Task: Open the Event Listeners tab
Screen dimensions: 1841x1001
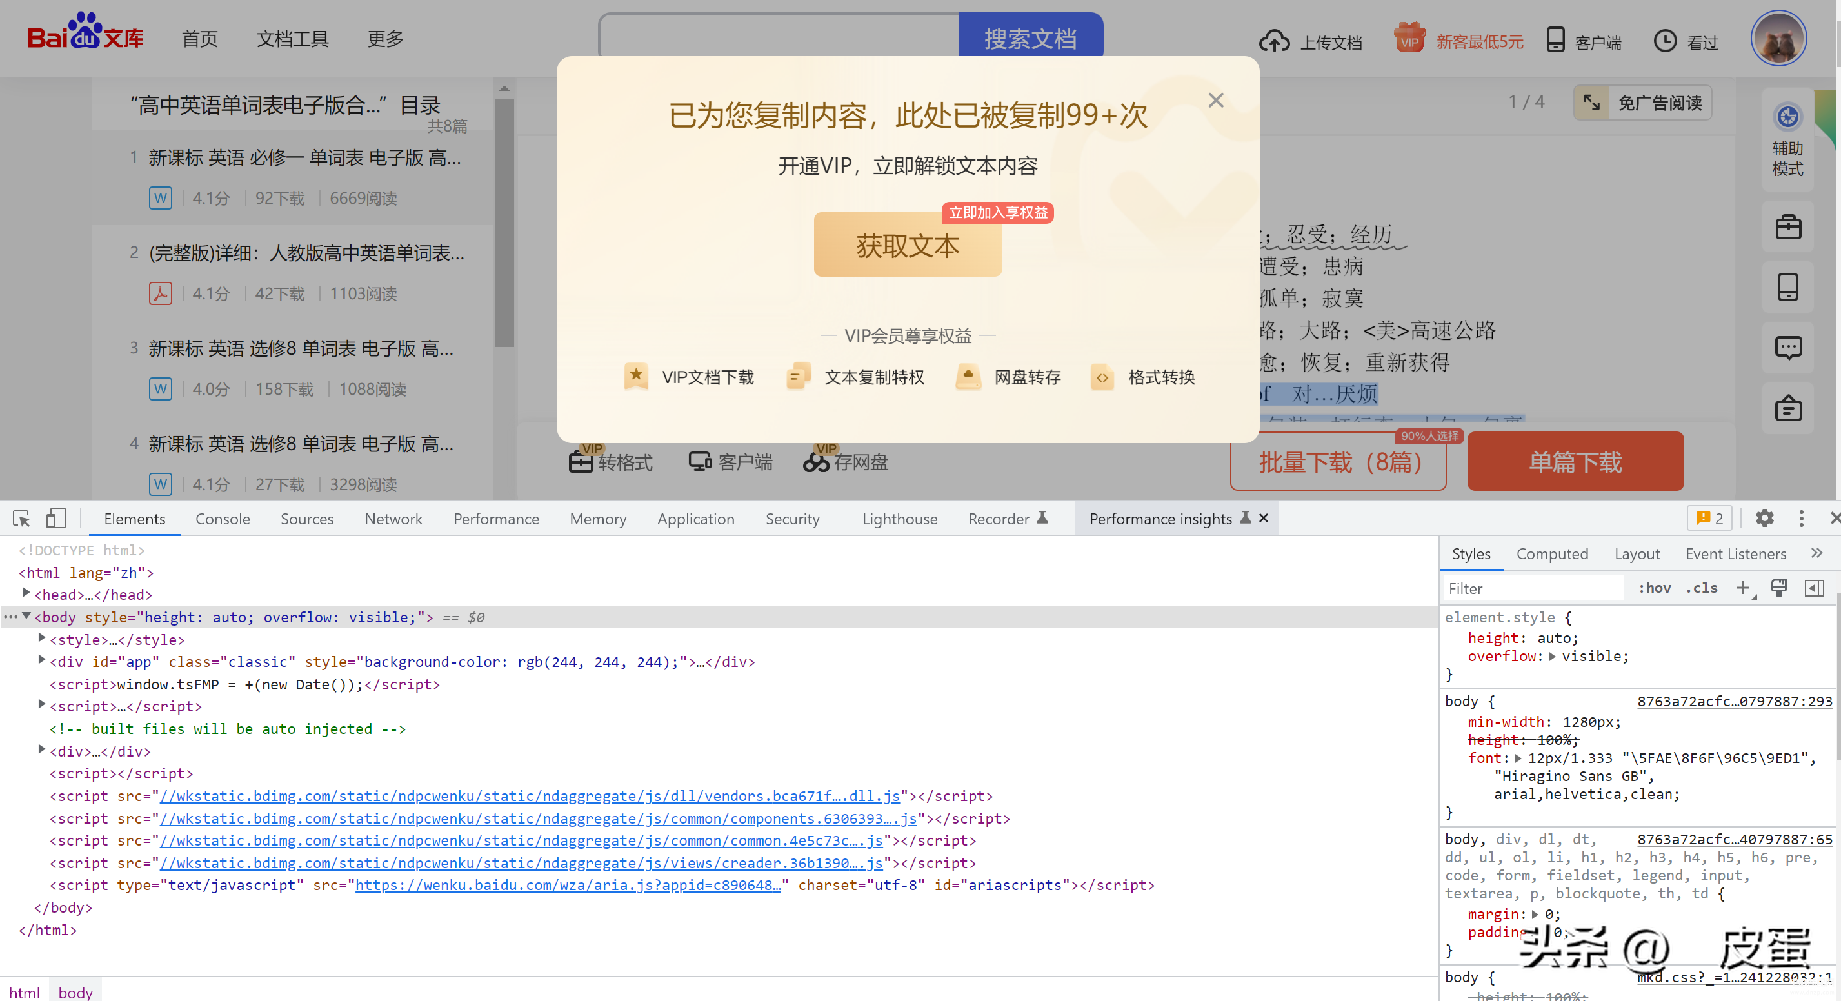Action: coord(1735,554)
